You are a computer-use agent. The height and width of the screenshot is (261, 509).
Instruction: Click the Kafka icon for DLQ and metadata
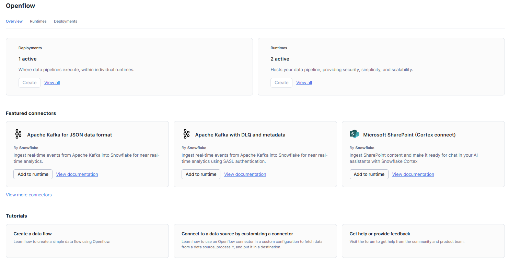(186, 134)
